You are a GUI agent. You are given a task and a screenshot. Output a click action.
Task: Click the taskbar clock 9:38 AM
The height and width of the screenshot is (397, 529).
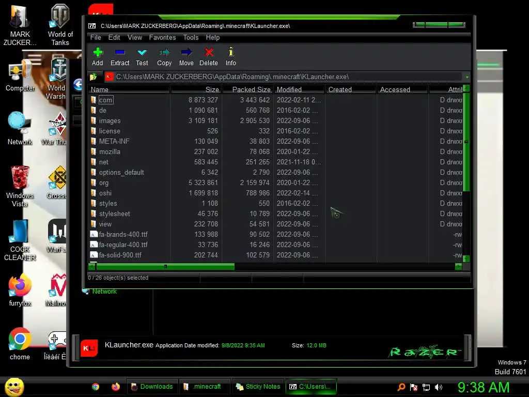point(484,387)
